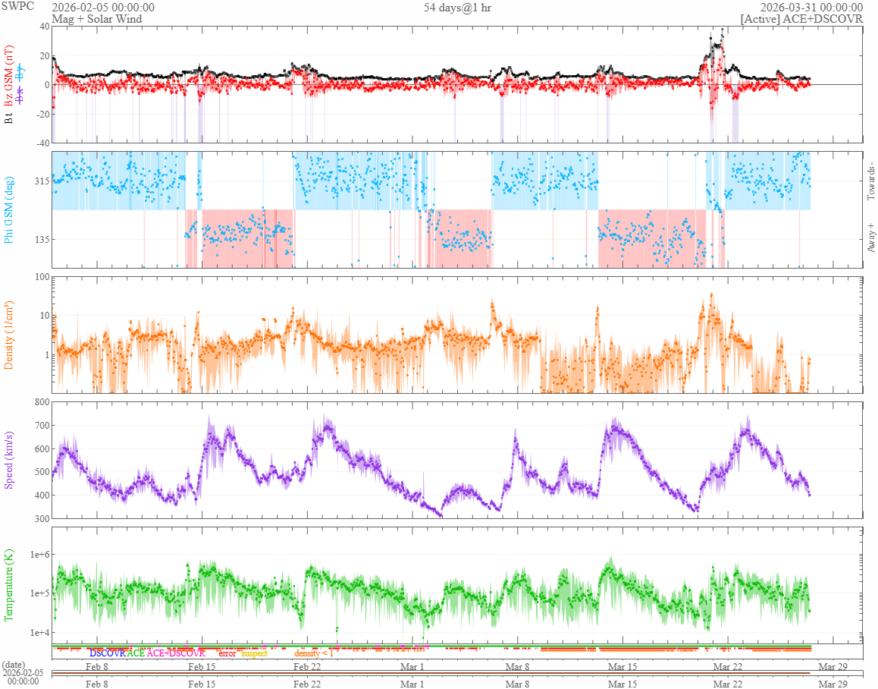Click the density < 1 legend label
The width and height of the screenshot is (878, 689).
pos(314,653)
